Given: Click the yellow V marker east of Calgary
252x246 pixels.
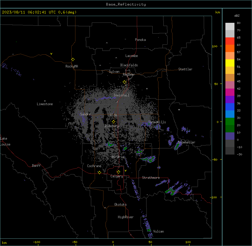Looking at the screenshot, I should coord(125,171).
